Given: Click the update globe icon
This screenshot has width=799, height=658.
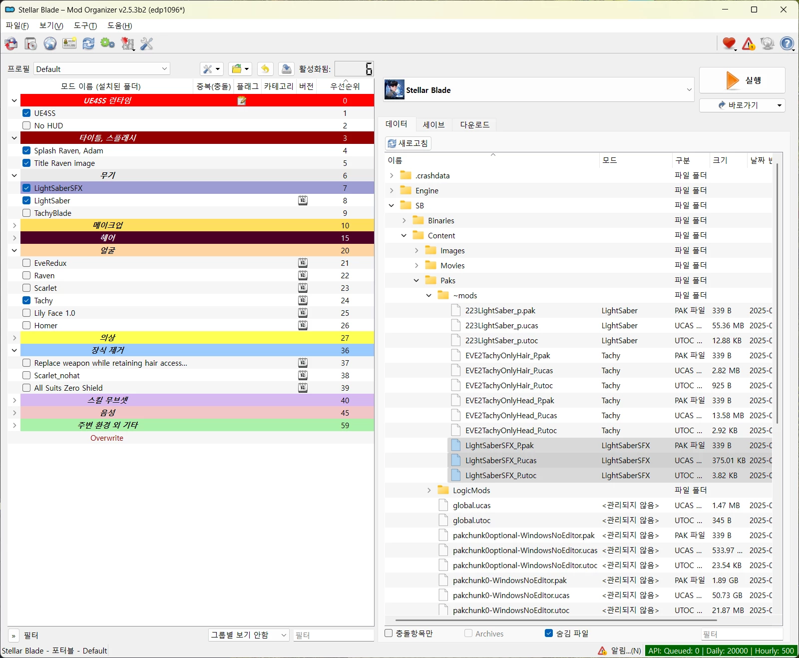Looking at the screenshot, I should [768, 44].
